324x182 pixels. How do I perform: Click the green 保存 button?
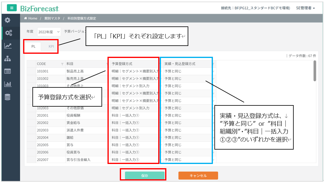144,175
